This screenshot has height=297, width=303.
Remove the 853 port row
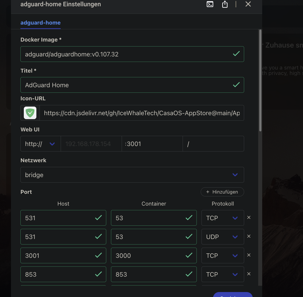tap(249, 274)
